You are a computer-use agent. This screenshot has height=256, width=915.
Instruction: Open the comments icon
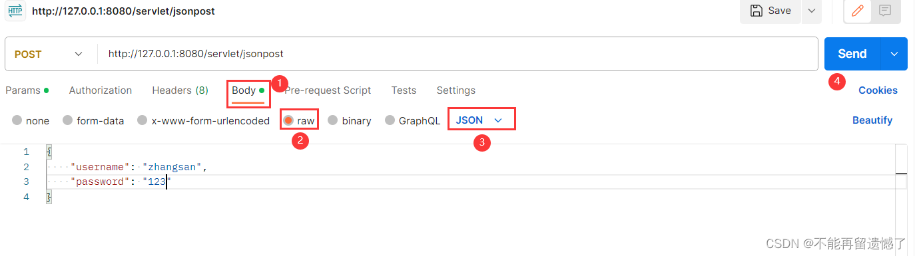(885, 11)
